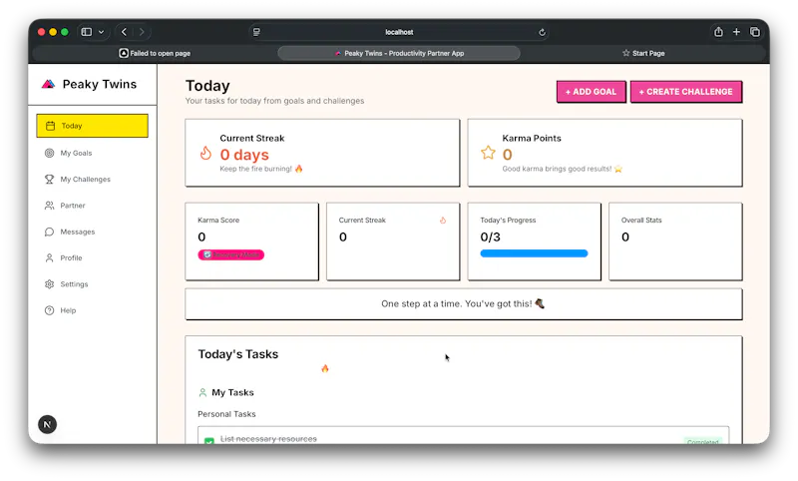Click the 'Personal Tasks' label
Image resolution: width=798 pixels, height=481 pixels.
tap(226, 414)
